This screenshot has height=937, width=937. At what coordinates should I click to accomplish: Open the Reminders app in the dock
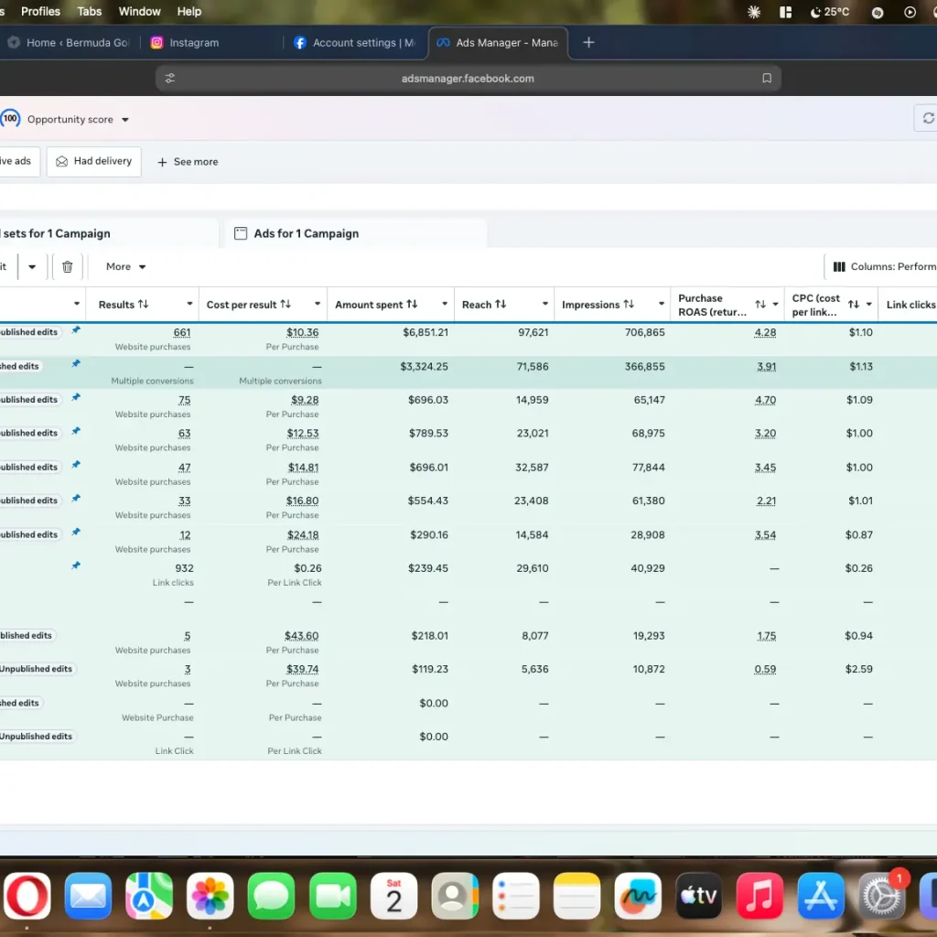coord(516,896)
